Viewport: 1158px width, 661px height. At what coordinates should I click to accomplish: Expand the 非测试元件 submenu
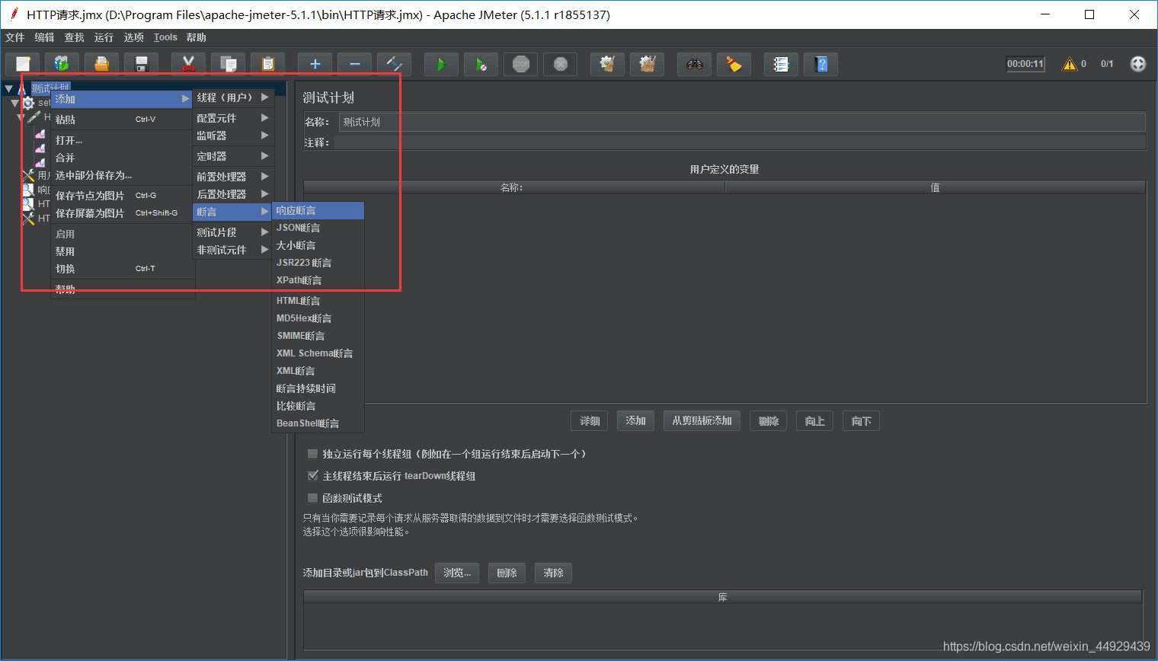click(x=232, y=250)
